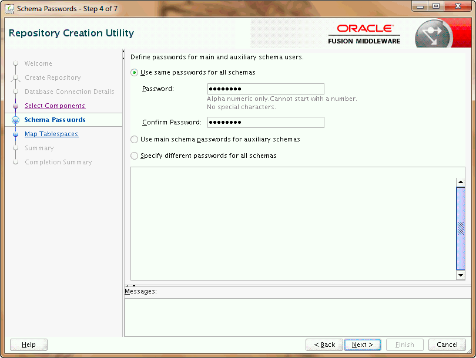Click the 'Alpha numeric only' hint text
This screenshot has height=358, width=476.
(x=282, y=99)
